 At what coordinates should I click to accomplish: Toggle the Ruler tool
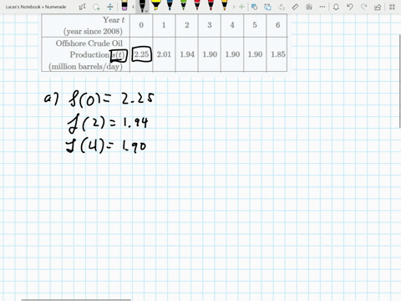click(x=295, y=7)
